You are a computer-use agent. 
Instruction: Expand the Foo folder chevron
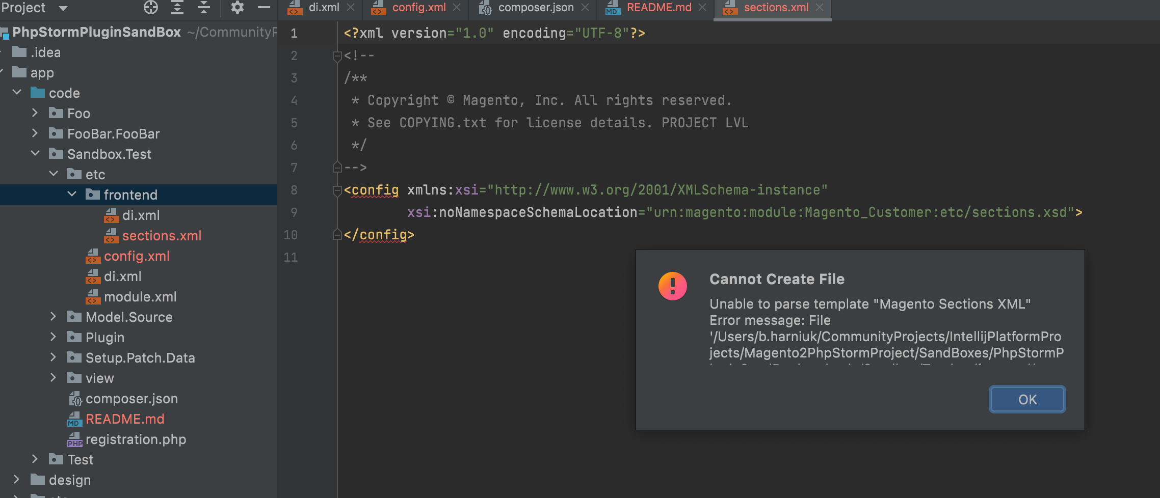point(35,113)
